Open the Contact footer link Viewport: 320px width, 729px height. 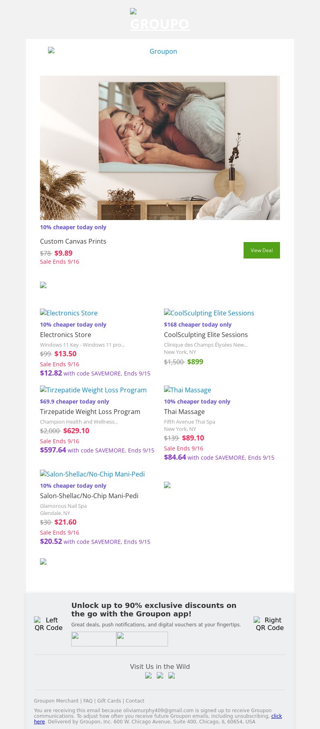point(135,701)
